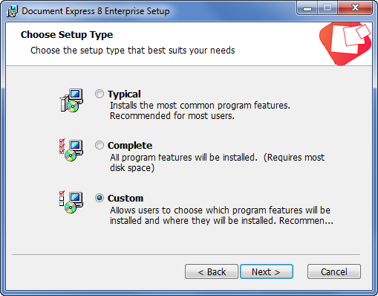Click the installer icon in title bar
378x296 pixels.
click(13, 11)
